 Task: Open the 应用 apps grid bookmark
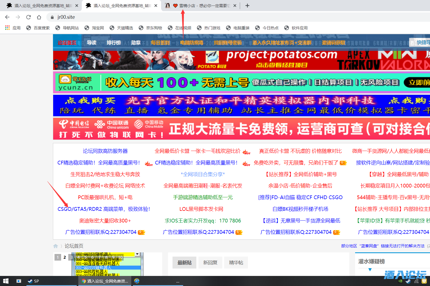13,28
